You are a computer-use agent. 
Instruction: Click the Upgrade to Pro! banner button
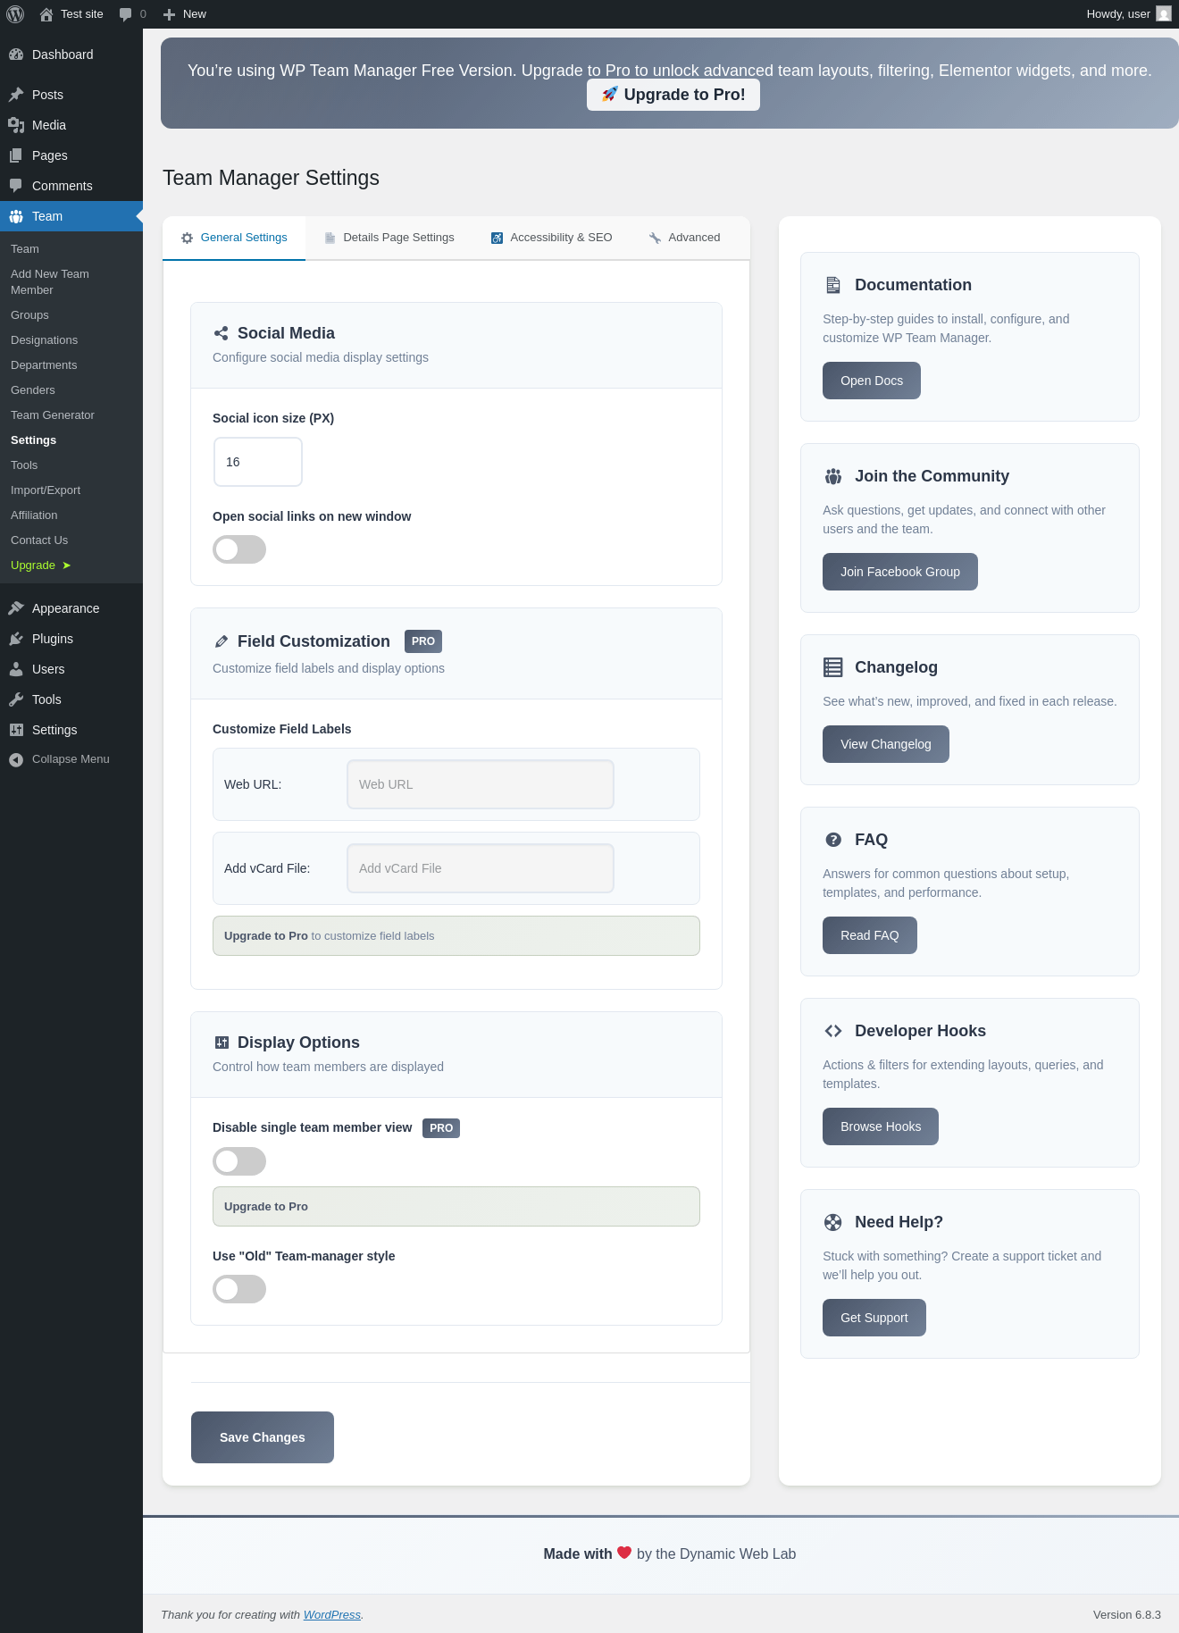(x=673, y=95)
